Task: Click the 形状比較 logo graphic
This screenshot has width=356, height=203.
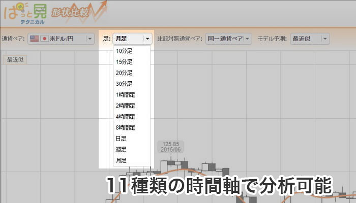Action: [x=78, y=12]
